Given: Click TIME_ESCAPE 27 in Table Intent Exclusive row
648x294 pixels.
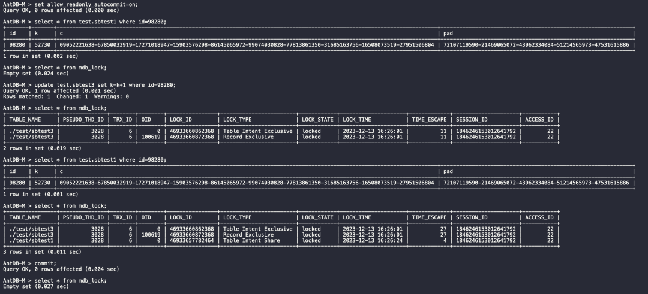Looking at the screenshot, I should 443,229.
